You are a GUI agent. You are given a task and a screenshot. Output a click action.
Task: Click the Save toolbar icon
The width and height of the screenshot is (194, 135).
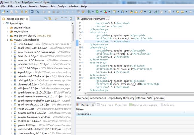pyautogui.click(x=12, y=12)
